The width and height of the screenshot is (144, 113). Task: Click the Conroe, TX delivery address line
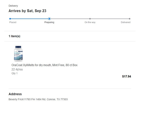click(38, 99)
